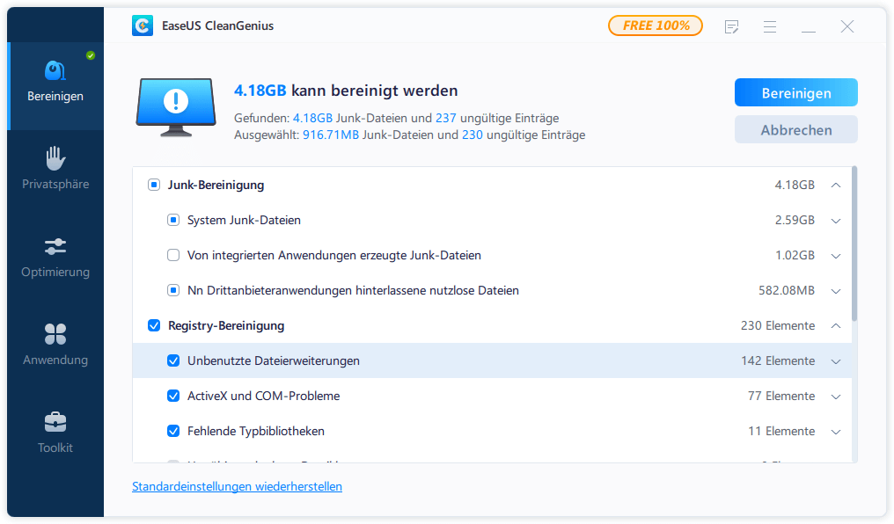The image size is (894, 524).
Task: Expand the System Junk-Dateien row chevron
Action: click(836, 221)
